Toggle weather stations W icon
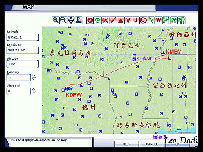This screenshot has width=203, height=152. pyautogui.click(x=159, y=20)
